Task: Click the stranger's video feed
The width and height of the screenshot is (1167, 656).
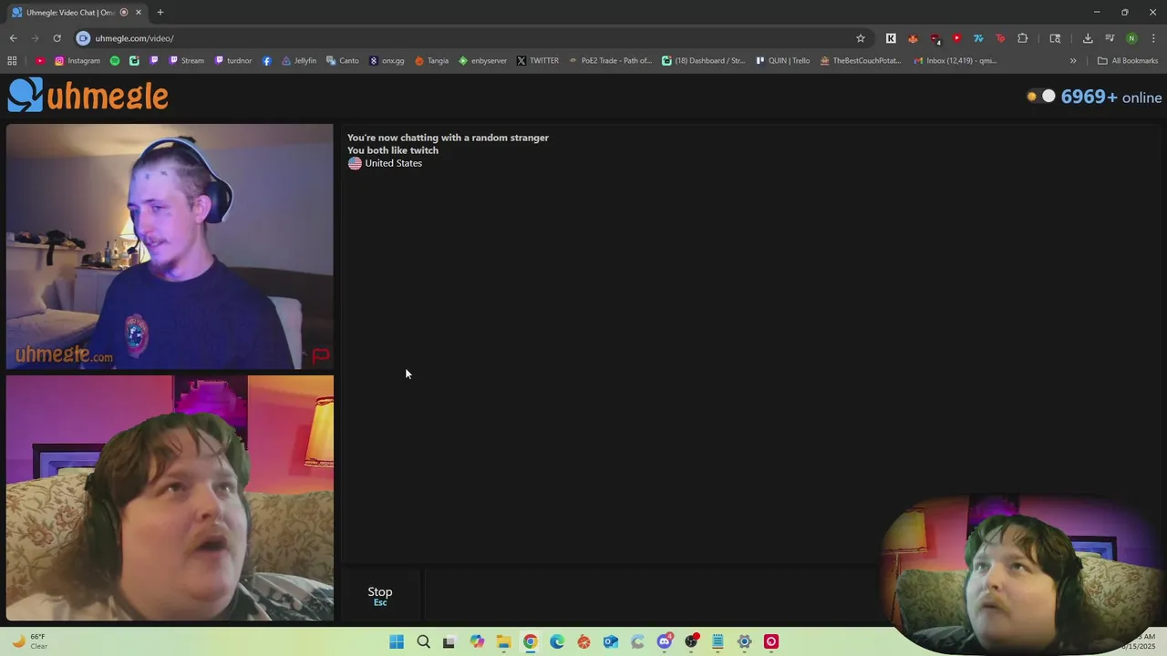Action: click(170, 247)
